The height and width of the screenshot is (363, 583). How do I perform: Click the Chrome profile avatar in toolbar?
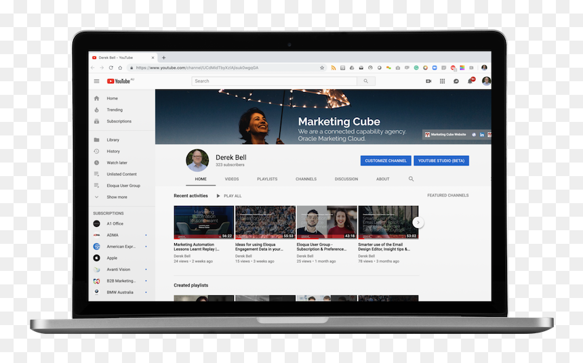[x=484, y=68]
